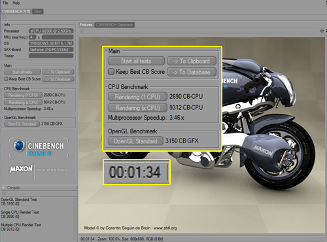Click the MHz core count field showing 4
327x242 pixels.
[33, 37]
